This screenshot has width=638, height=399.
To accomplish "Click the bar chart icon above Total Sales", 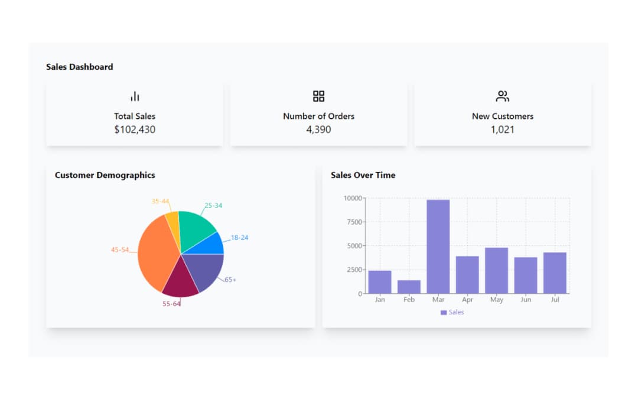I will [135, 96].
